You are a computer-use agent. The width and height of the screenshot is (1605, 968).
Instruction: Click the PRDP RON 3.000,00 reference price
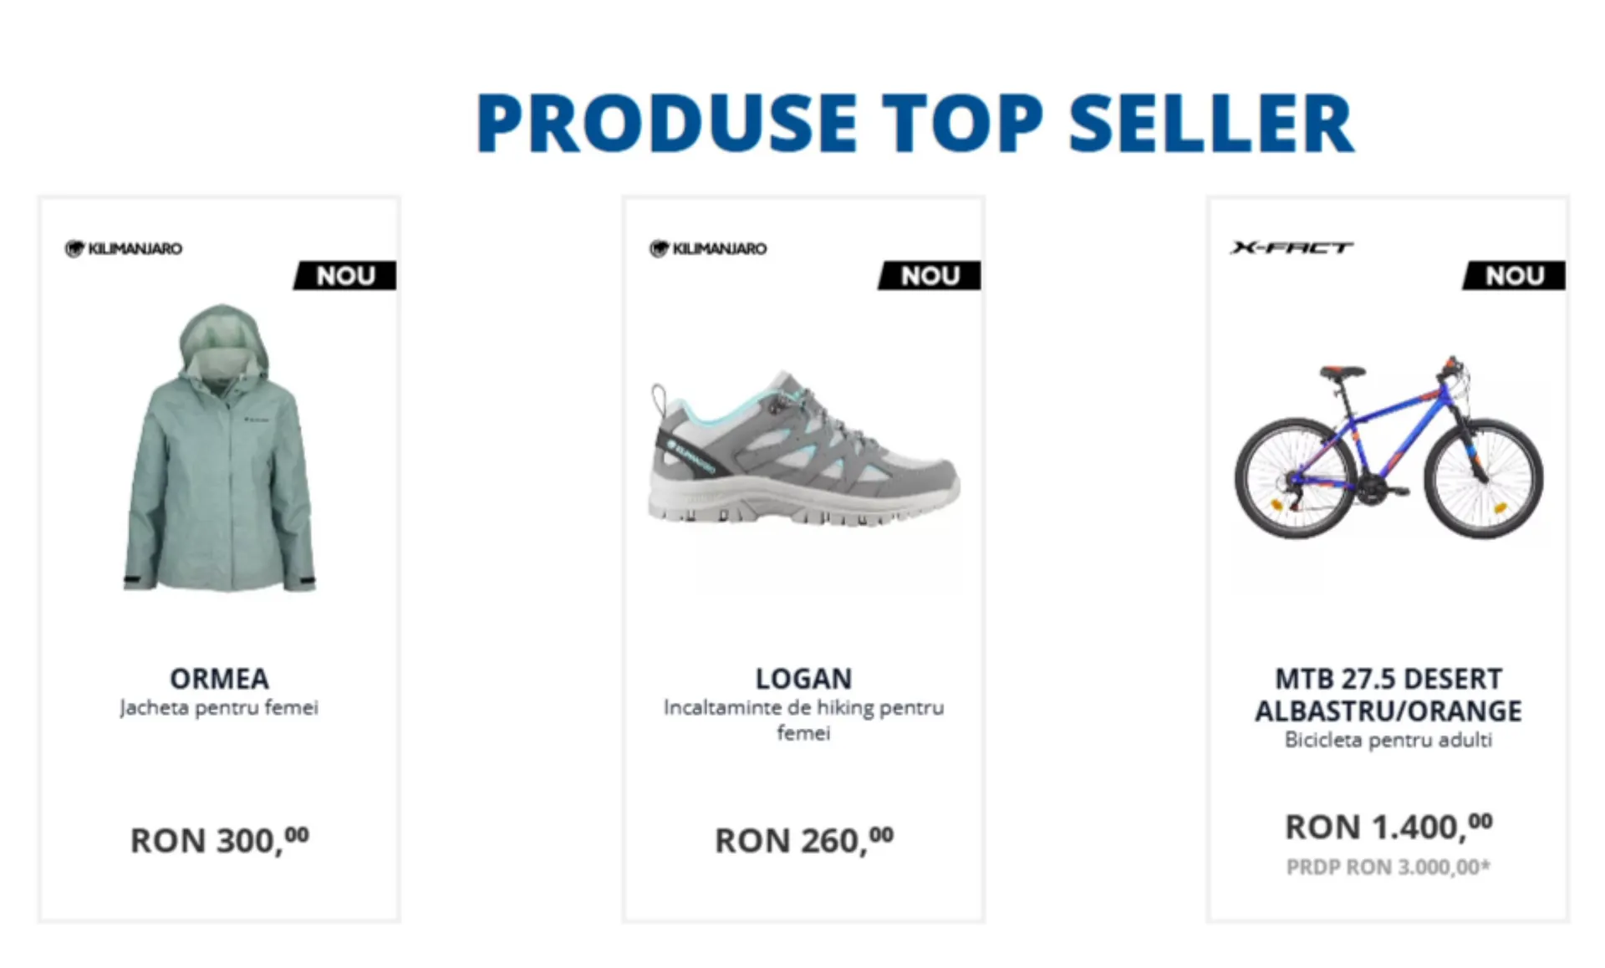coord(1388,868)
